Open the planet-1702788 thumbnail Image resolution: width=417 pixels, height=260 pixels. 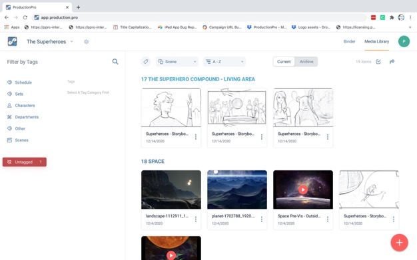pos(237,190)
